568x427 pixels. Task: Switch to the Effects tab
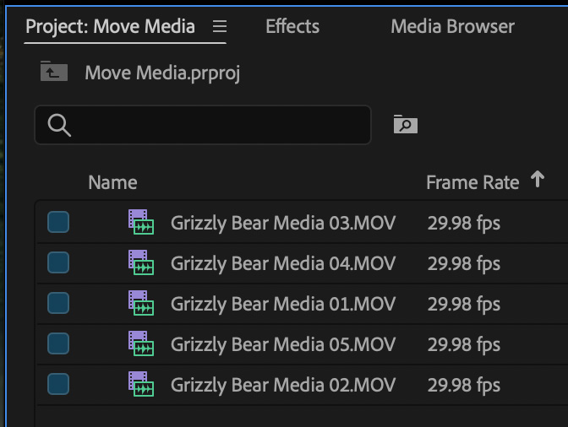(x=292, y=26)
